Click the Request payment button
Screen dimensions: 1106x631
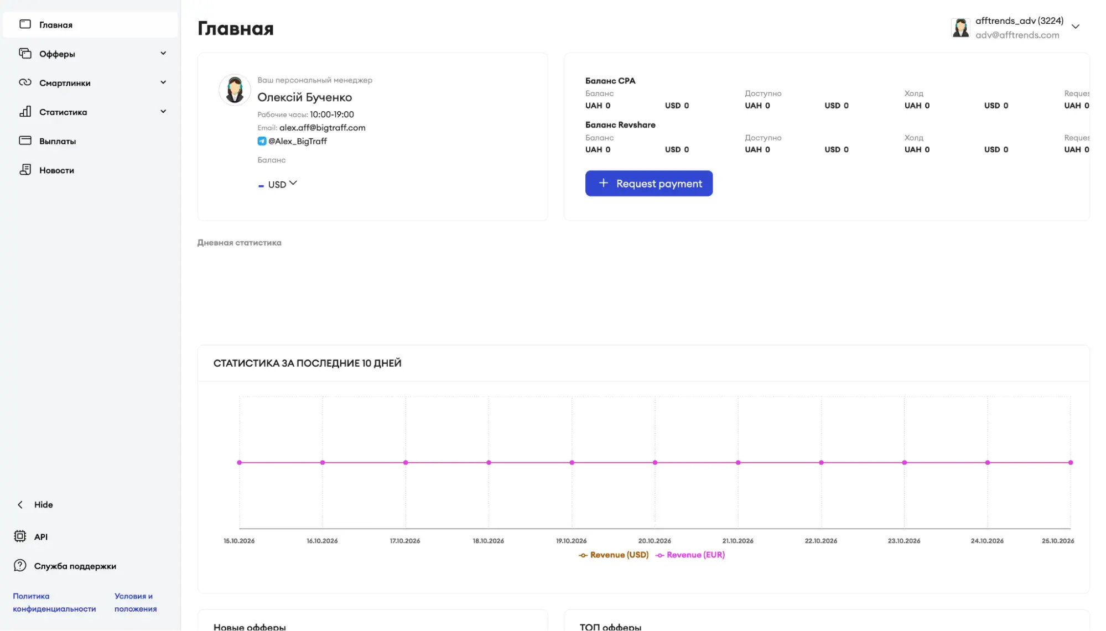click(x=649, y=184)
